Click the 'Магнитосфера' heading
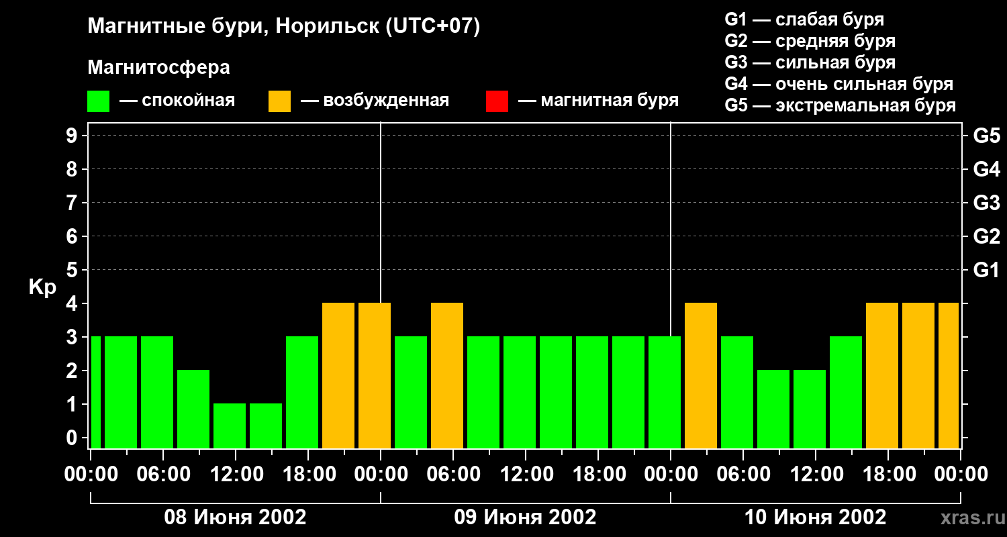 (159, 68)
